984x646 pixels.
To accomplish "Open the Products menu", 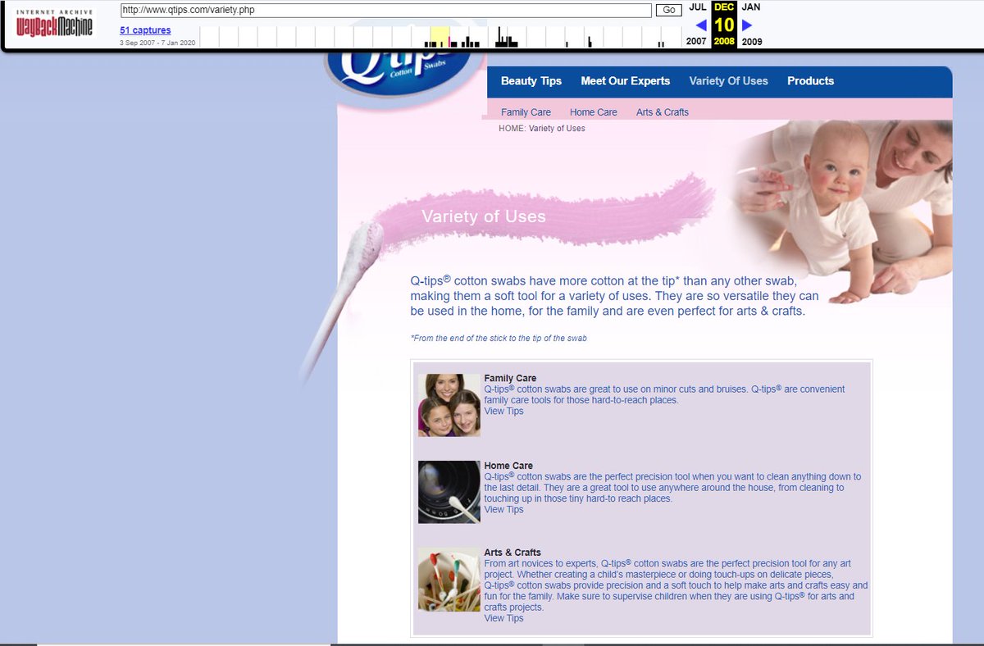I will coord(811,81).
